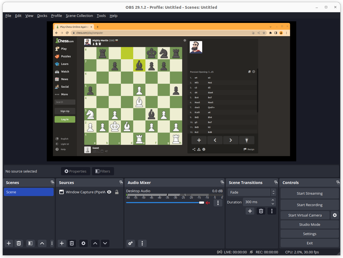The height and width of the screenshot is (258, 343).
Task: Remove the selected scene via trash icon
Action: (x=19, y=243)
